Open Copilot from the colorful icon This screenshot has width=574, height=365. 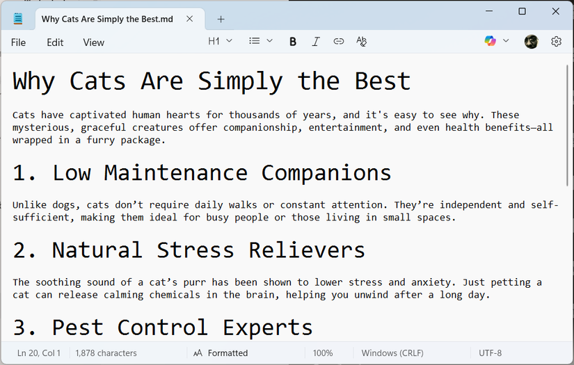[x=490, y=41]
